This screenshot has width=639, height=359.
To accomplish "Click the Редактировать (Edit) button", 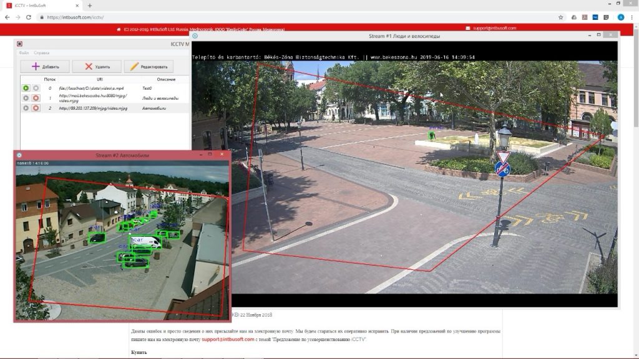I will tap(149, 67).
